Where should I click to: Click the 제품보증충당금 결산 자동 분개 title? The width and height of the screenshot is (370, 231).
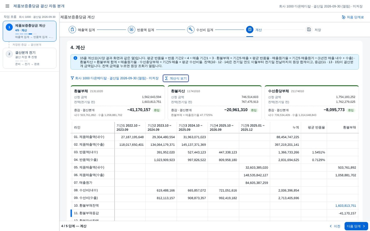pos(39,6)
